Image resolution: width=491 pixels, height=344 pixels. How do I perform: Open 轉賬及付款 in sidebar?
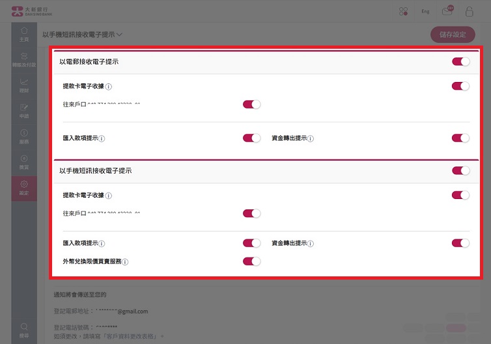point(24,60)
